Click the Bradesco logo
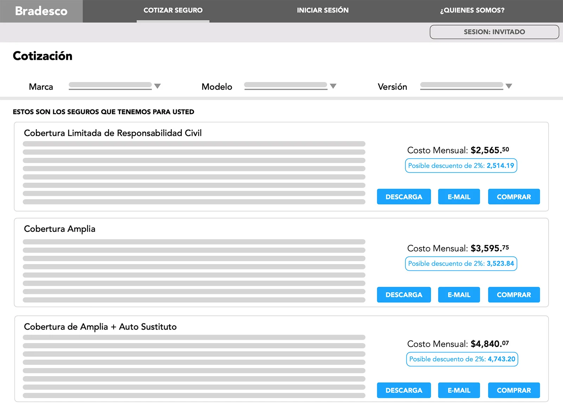This screenshot has height=412, width=563. point(41,11)
